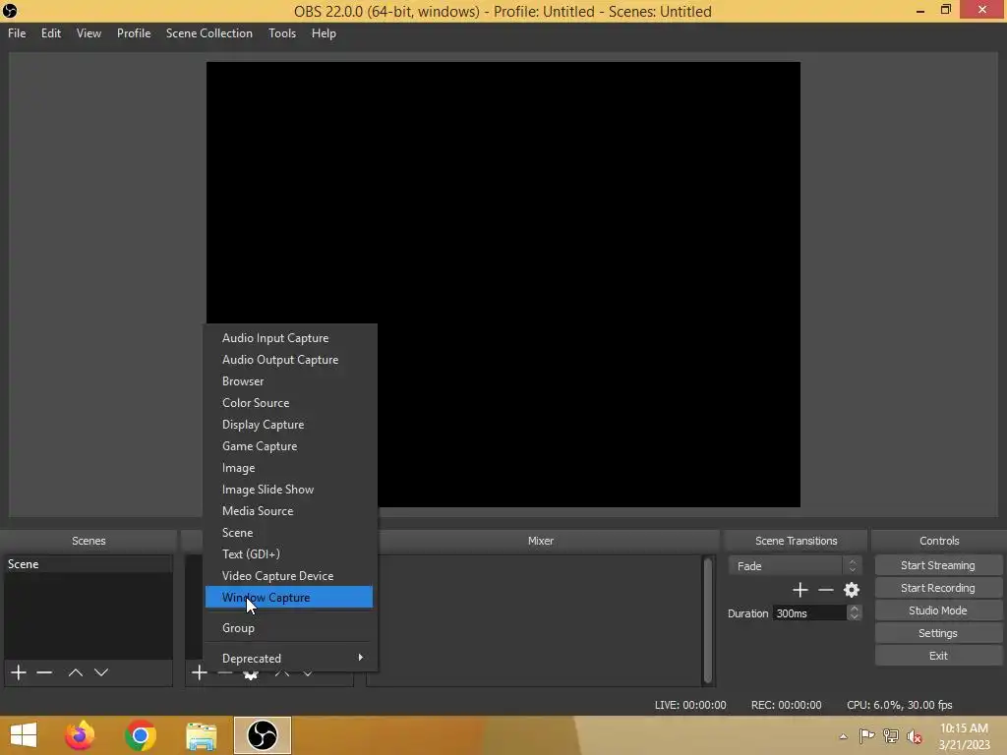The height and width of the screenshot is (755, 1007).
Task: Click the Controls panel header
Action: [939, 541]
